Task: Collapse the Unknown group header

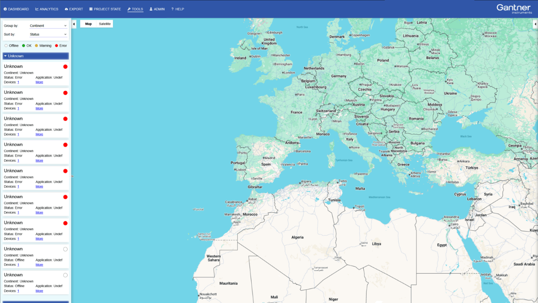Action: pos(36,56)
